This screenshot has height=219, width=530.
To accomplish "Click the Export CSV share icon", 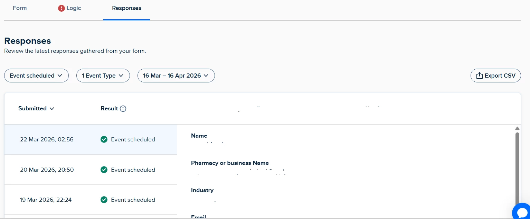I will tap(479, 76).
